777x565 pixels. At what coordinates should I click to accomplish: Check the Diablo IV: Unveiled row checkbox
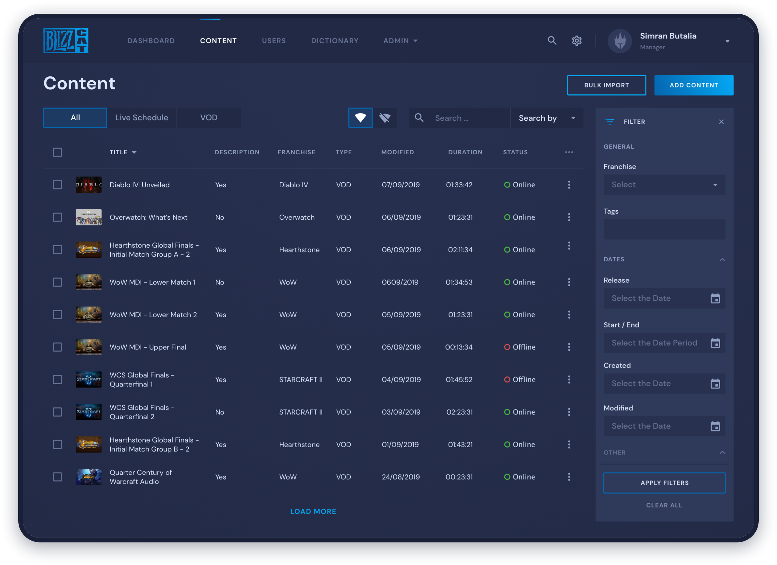[x=57, y=185]
